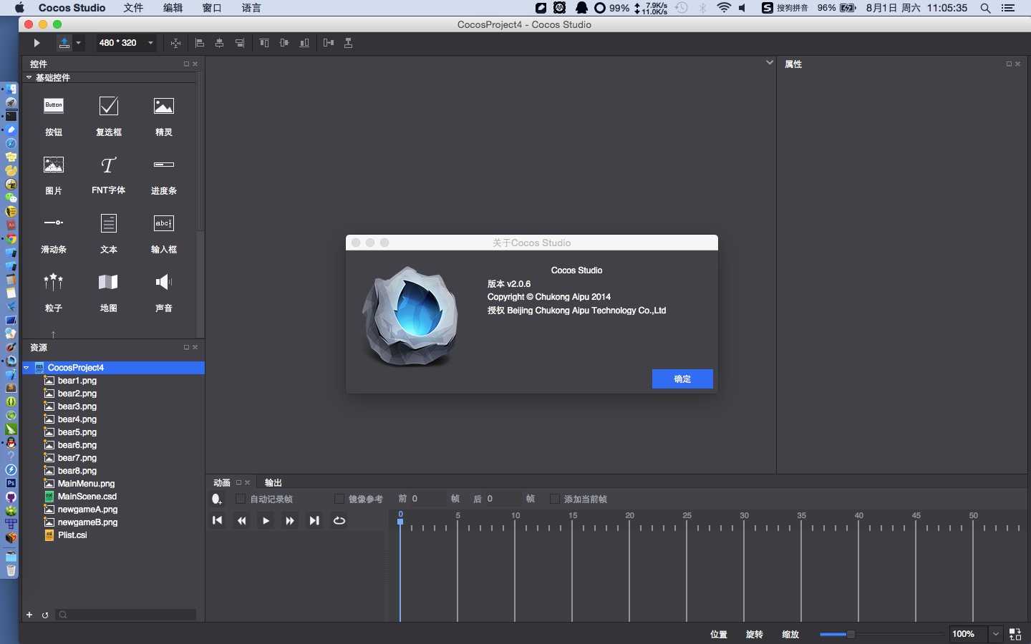Step forward with the fast-forward button
The height and width of the screenshot is (644, 1031).
click(290, 521)
